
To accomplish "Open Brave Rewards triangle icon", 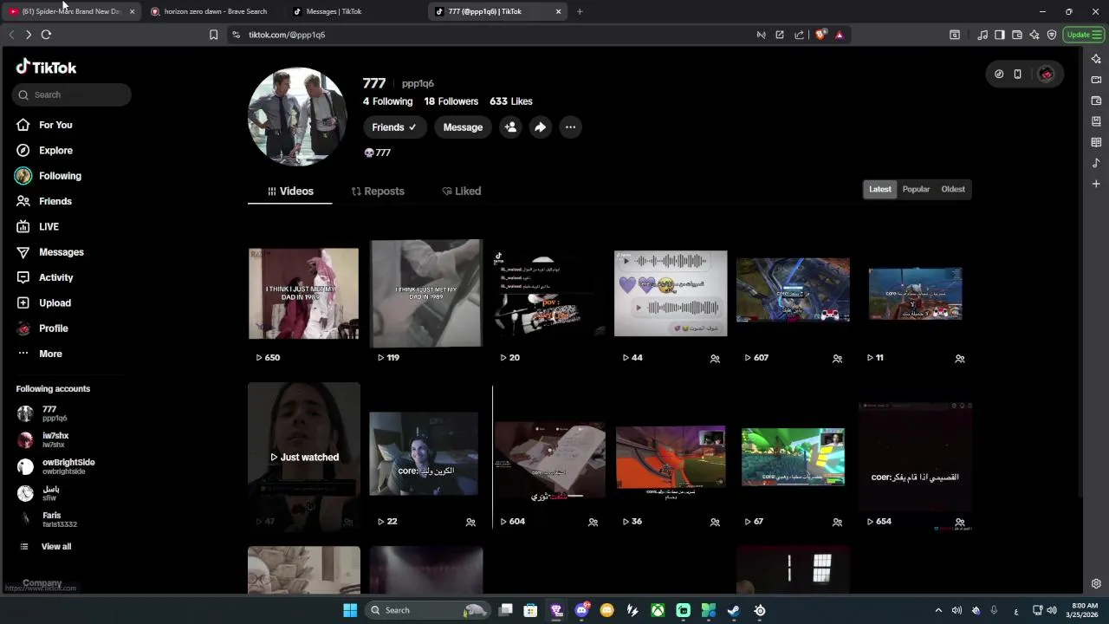I will click(839, 35).
